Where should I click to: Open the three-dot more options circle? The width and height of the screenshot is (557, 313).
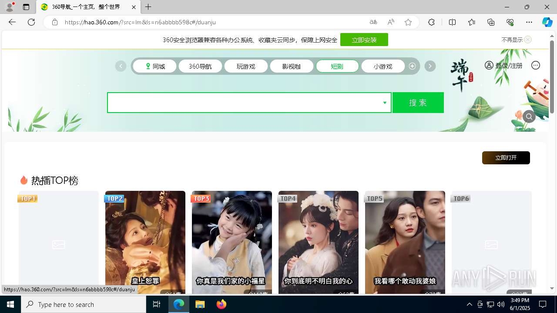pyautogui.click(x=536, y=65)
